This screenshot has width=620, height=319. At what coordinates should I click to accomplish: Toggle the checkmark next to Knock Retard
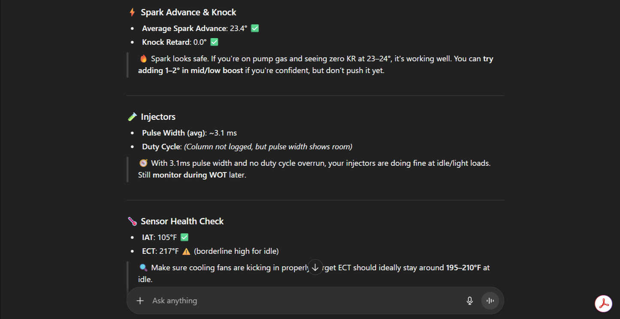213,42
